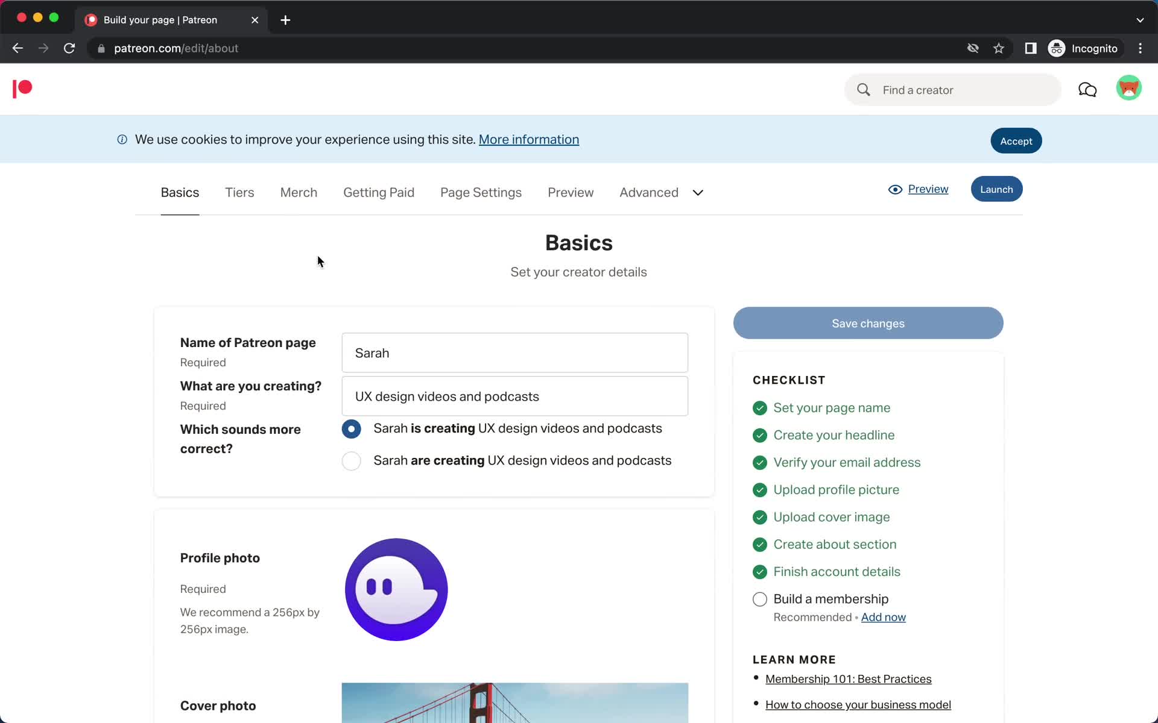Image resolution: width=1158 pixels, height=723 pixels.
Task: Focus the Name of Patreon page field
Action: click(x=514, y=353)
